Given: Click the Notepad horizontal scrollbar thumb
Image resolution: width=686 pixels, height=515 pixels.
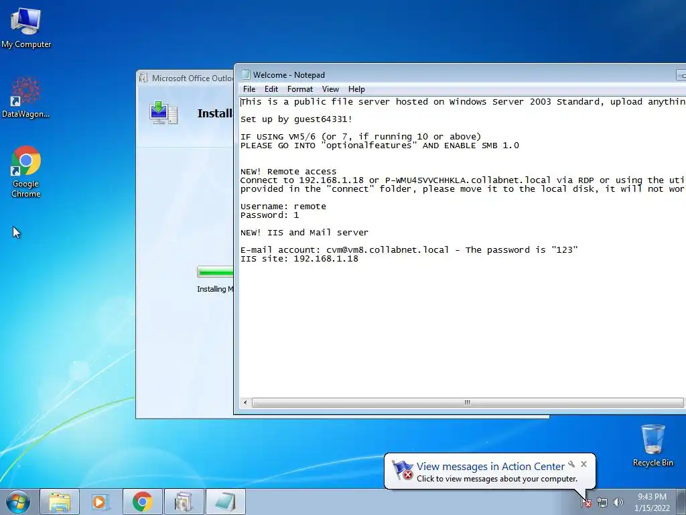Looking at the screenshot, I should pyautogui.click(x=467, y=402).
